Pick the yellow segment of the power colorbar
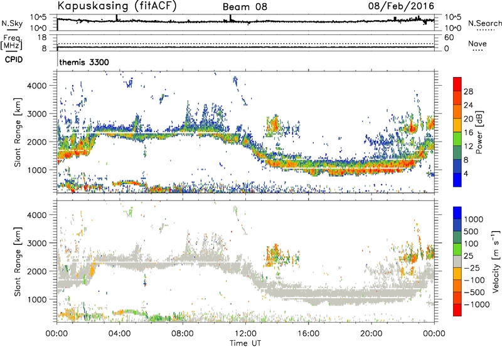502x347 pixels. point(457,125)
